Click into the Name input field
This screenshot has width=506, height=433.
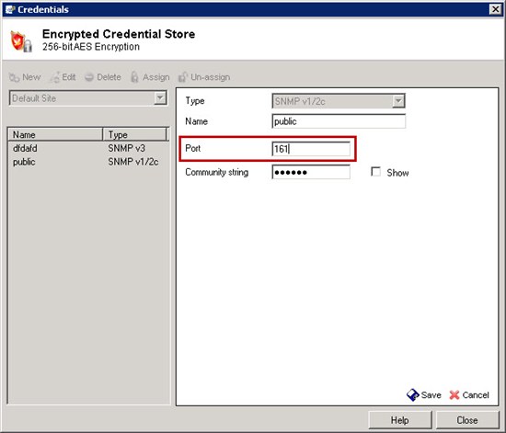[339, 121]
